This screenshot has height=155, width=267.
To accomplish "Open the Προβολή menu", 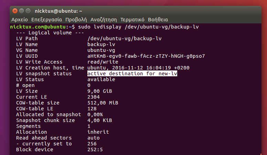I will click(76, 19).
